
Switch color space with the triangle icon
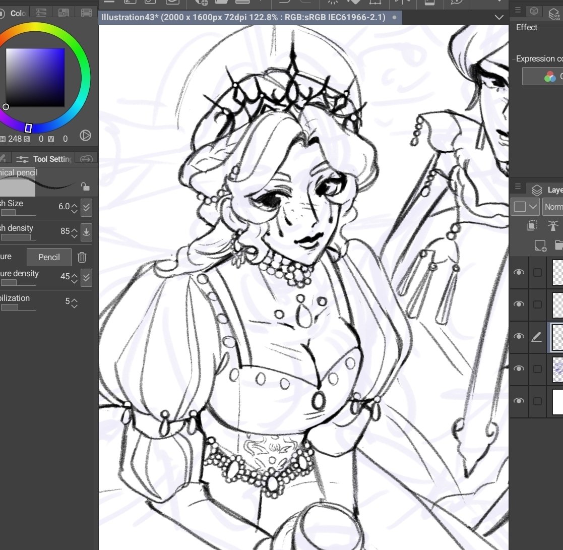[85, 135]
